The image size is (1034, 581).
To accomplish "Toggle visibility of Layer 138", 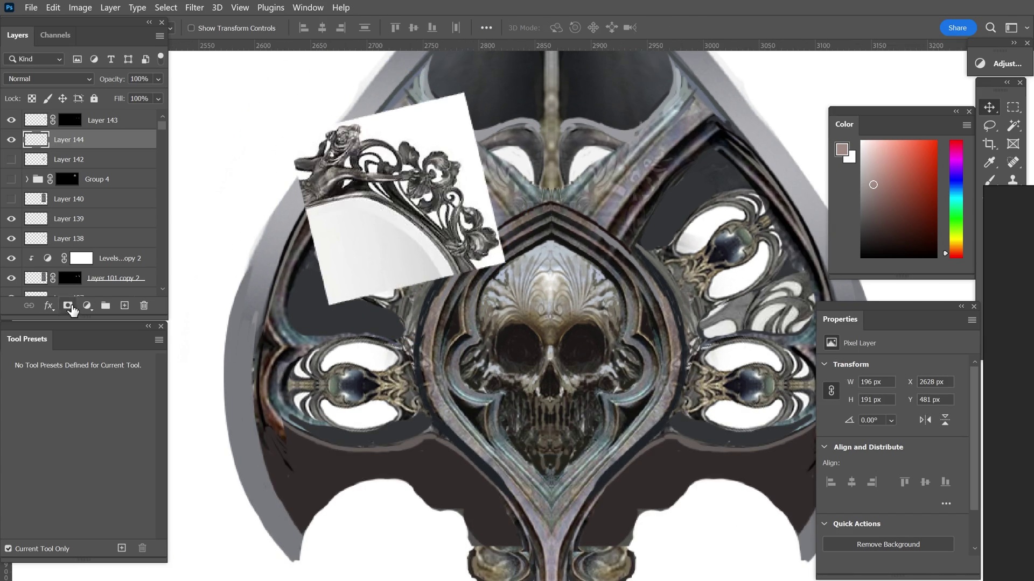I will (11, 238).
